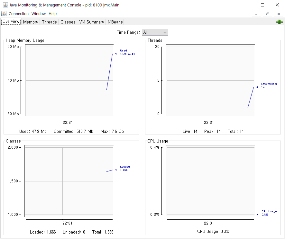Maximize the JConsole main window

(x=262, y=5)
